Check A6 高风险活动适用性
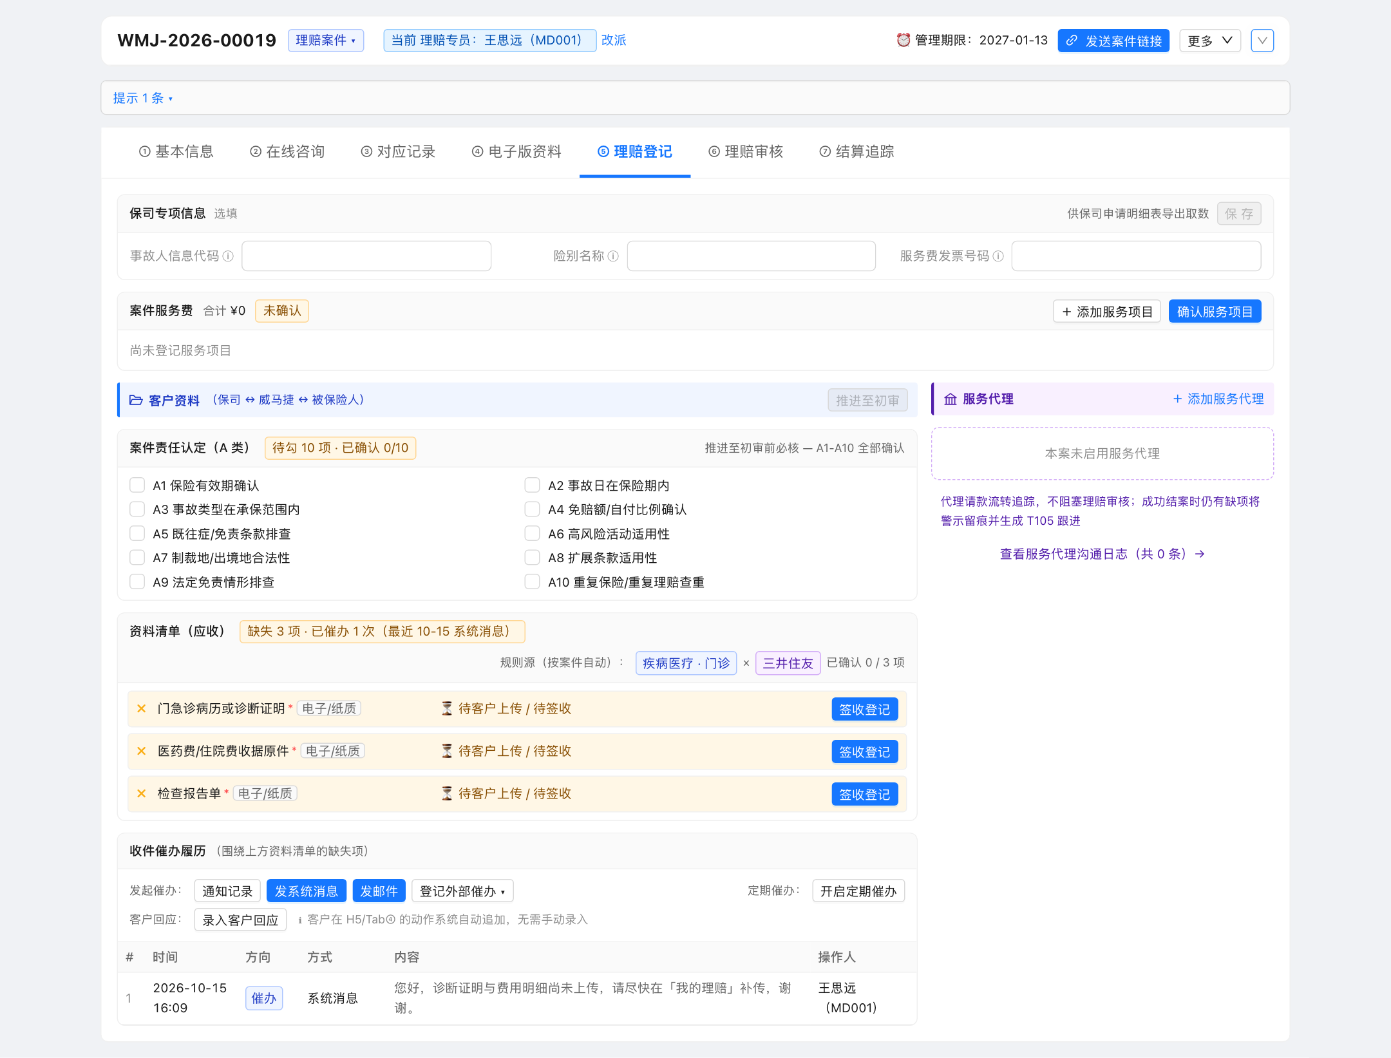Viewport: 1391px width, 1058px height. [x=532, y=533]
